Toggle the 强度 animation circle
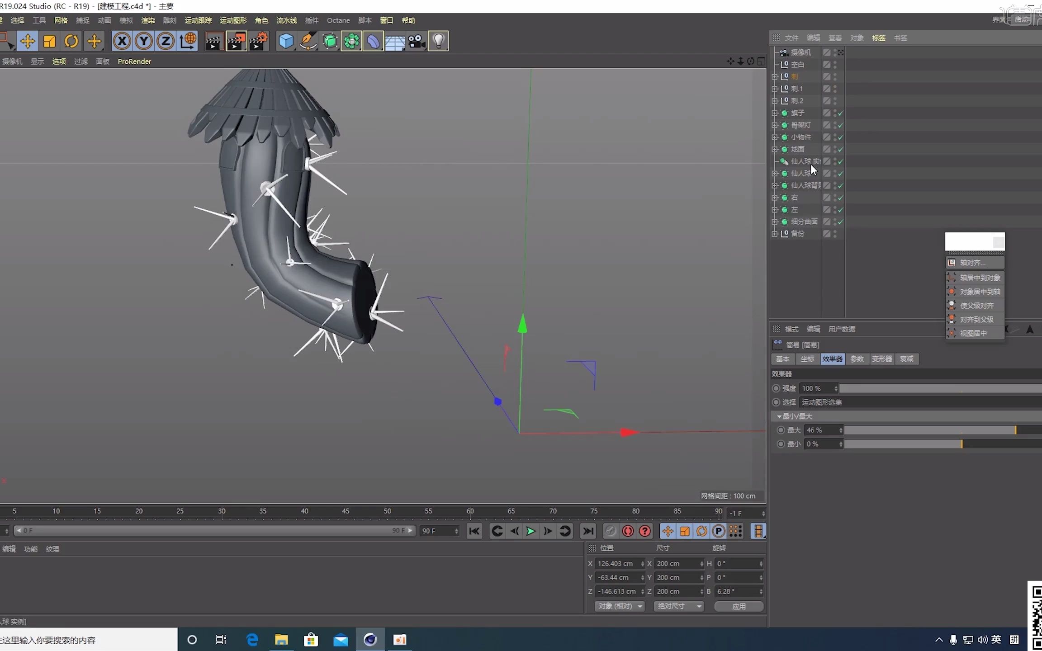This screenshot has width=1042, height=651. coord(776,388)
